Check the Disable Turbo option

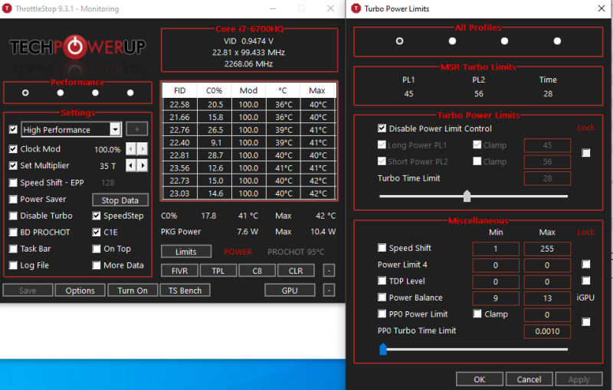point(13,216)
